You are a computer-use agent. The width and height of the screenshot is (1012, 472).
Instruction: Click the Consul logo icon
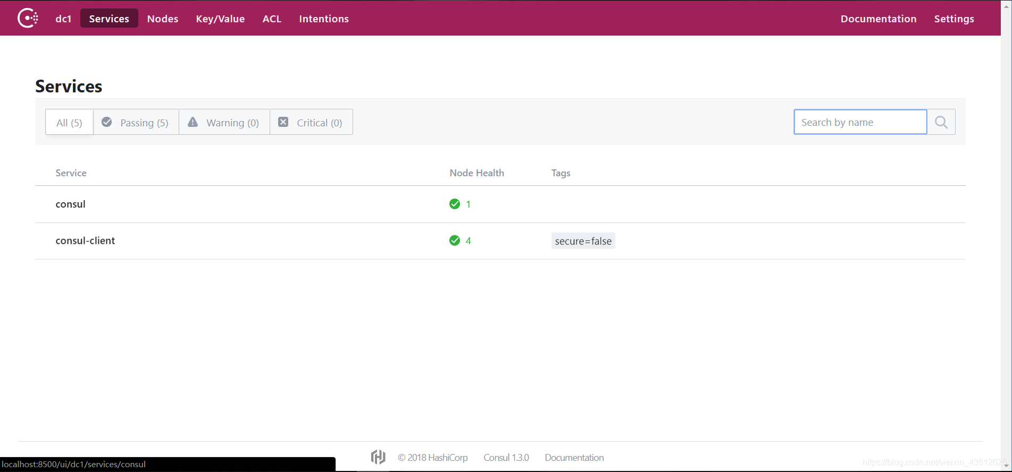[x=28, y=18]
